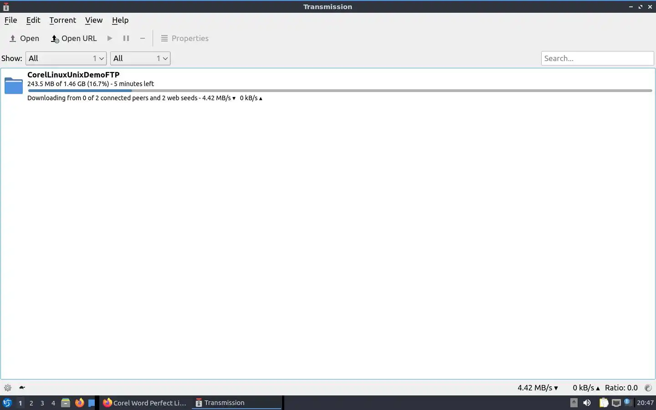Click the Open URL toolbar button
This screenshot has width=656, height=410.
point(74,38)
